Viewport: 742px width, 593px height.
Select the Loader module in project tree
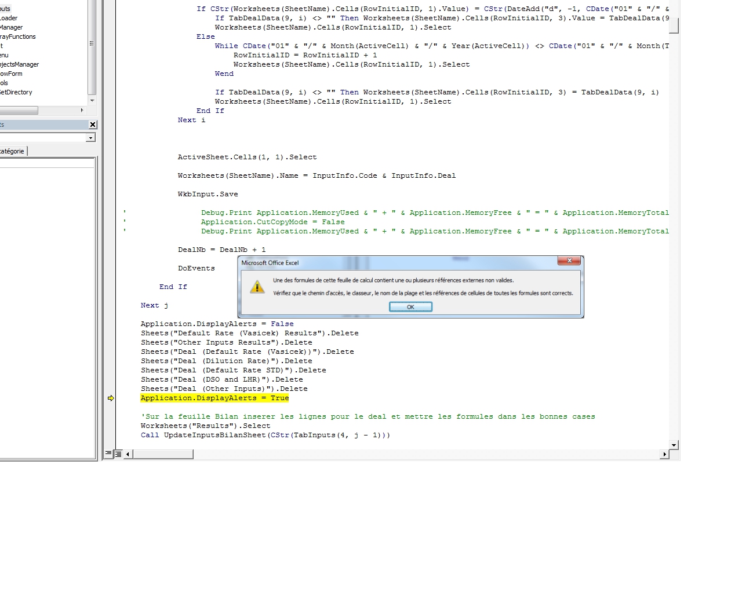[9, 18]
